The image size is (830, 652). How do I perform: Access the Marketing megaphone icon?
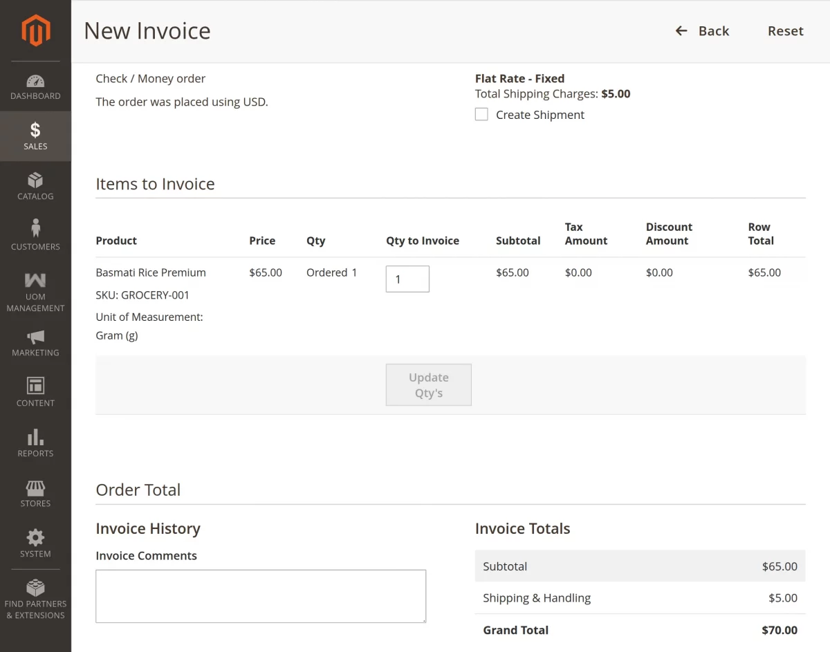(x=35, y=343)
